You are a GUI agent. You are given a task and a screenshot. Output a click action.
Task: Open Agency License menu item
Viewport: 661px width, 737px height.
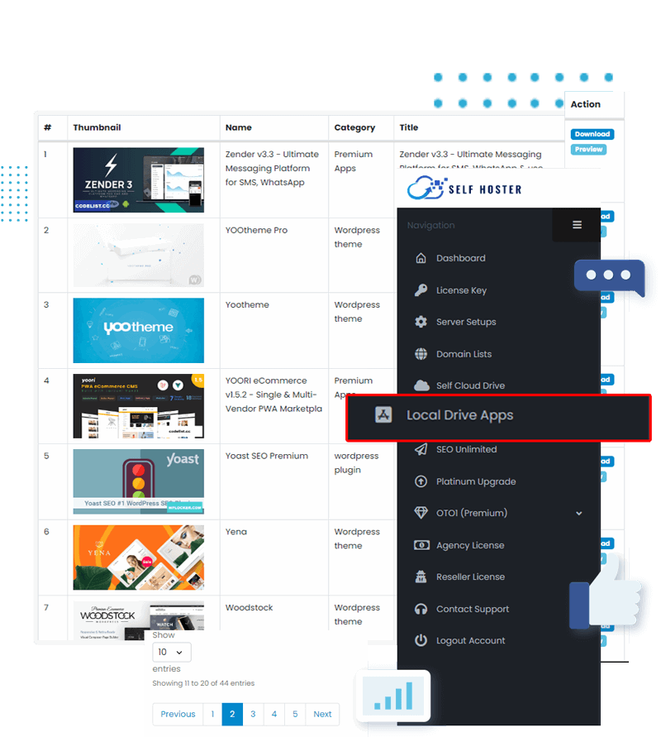click(470, 545)
